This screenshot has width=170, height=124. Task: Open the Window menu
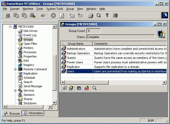pos(91,9)
